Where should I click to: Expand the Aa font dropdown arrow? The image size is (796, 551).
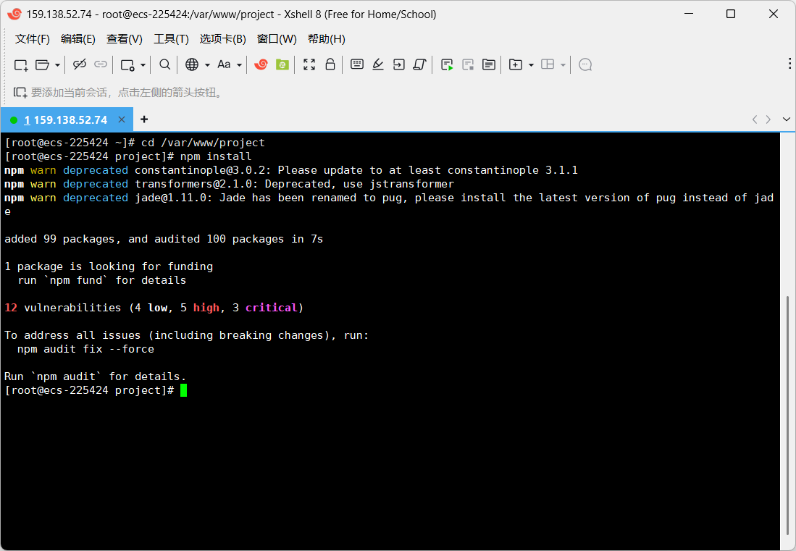coord(239,65)
